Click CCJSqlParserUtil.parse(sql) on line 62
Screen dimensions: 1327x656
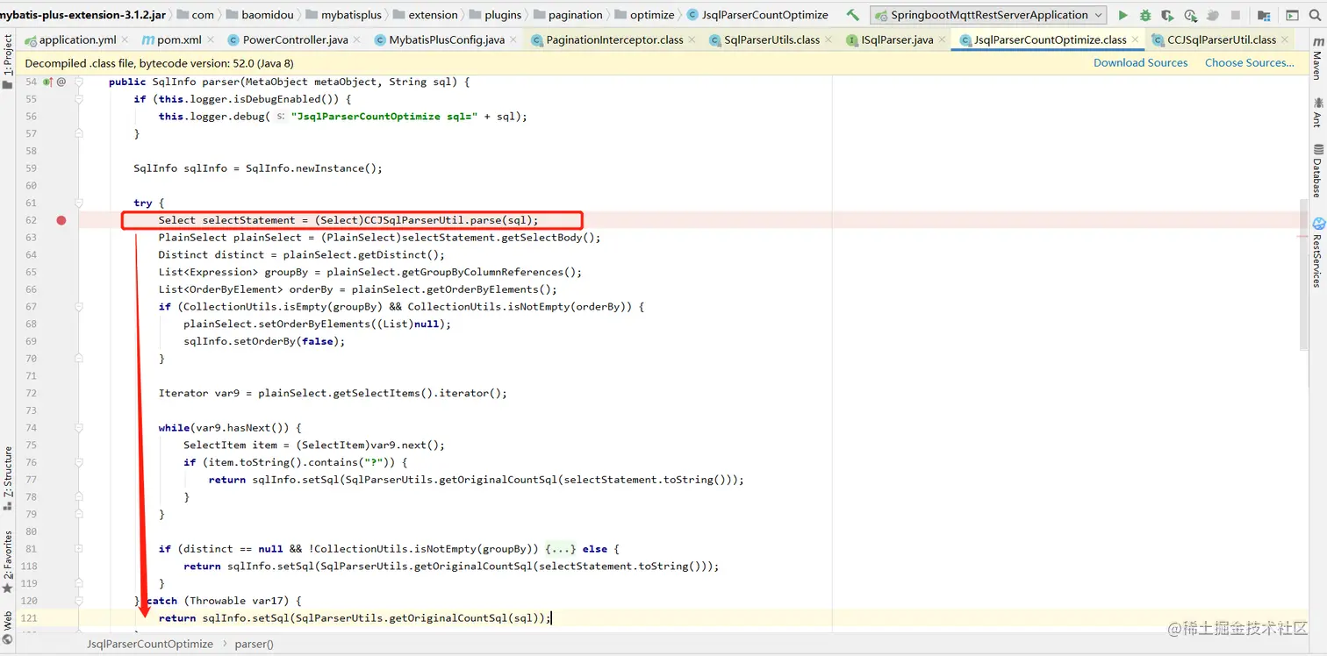pyautogui.click(x=448, y=220)
